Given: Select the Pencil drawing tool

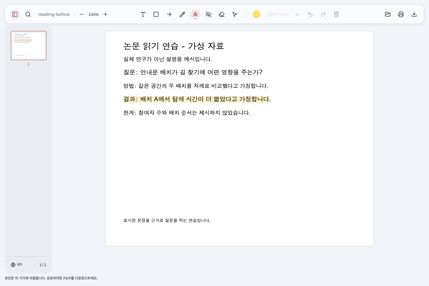Looking at the screenshot, I should coord(182,14).
